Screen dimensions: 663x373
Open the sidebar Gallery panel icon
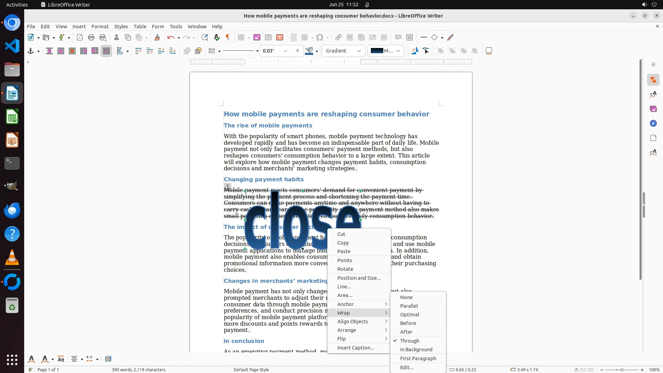coord(653,109)
